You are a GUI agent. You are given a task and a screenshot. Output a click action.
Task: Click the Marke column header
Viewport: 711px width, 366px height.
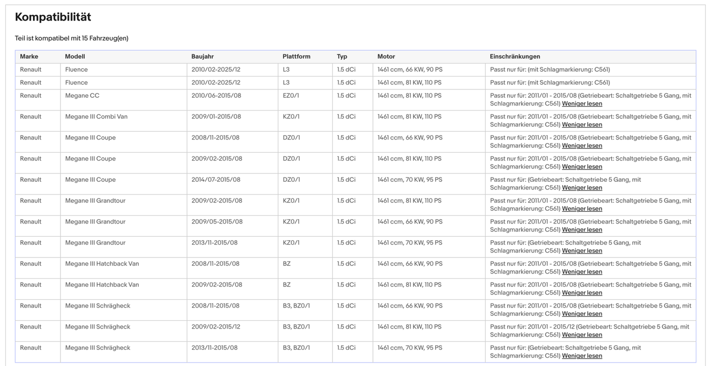click(x=29, y=56)
